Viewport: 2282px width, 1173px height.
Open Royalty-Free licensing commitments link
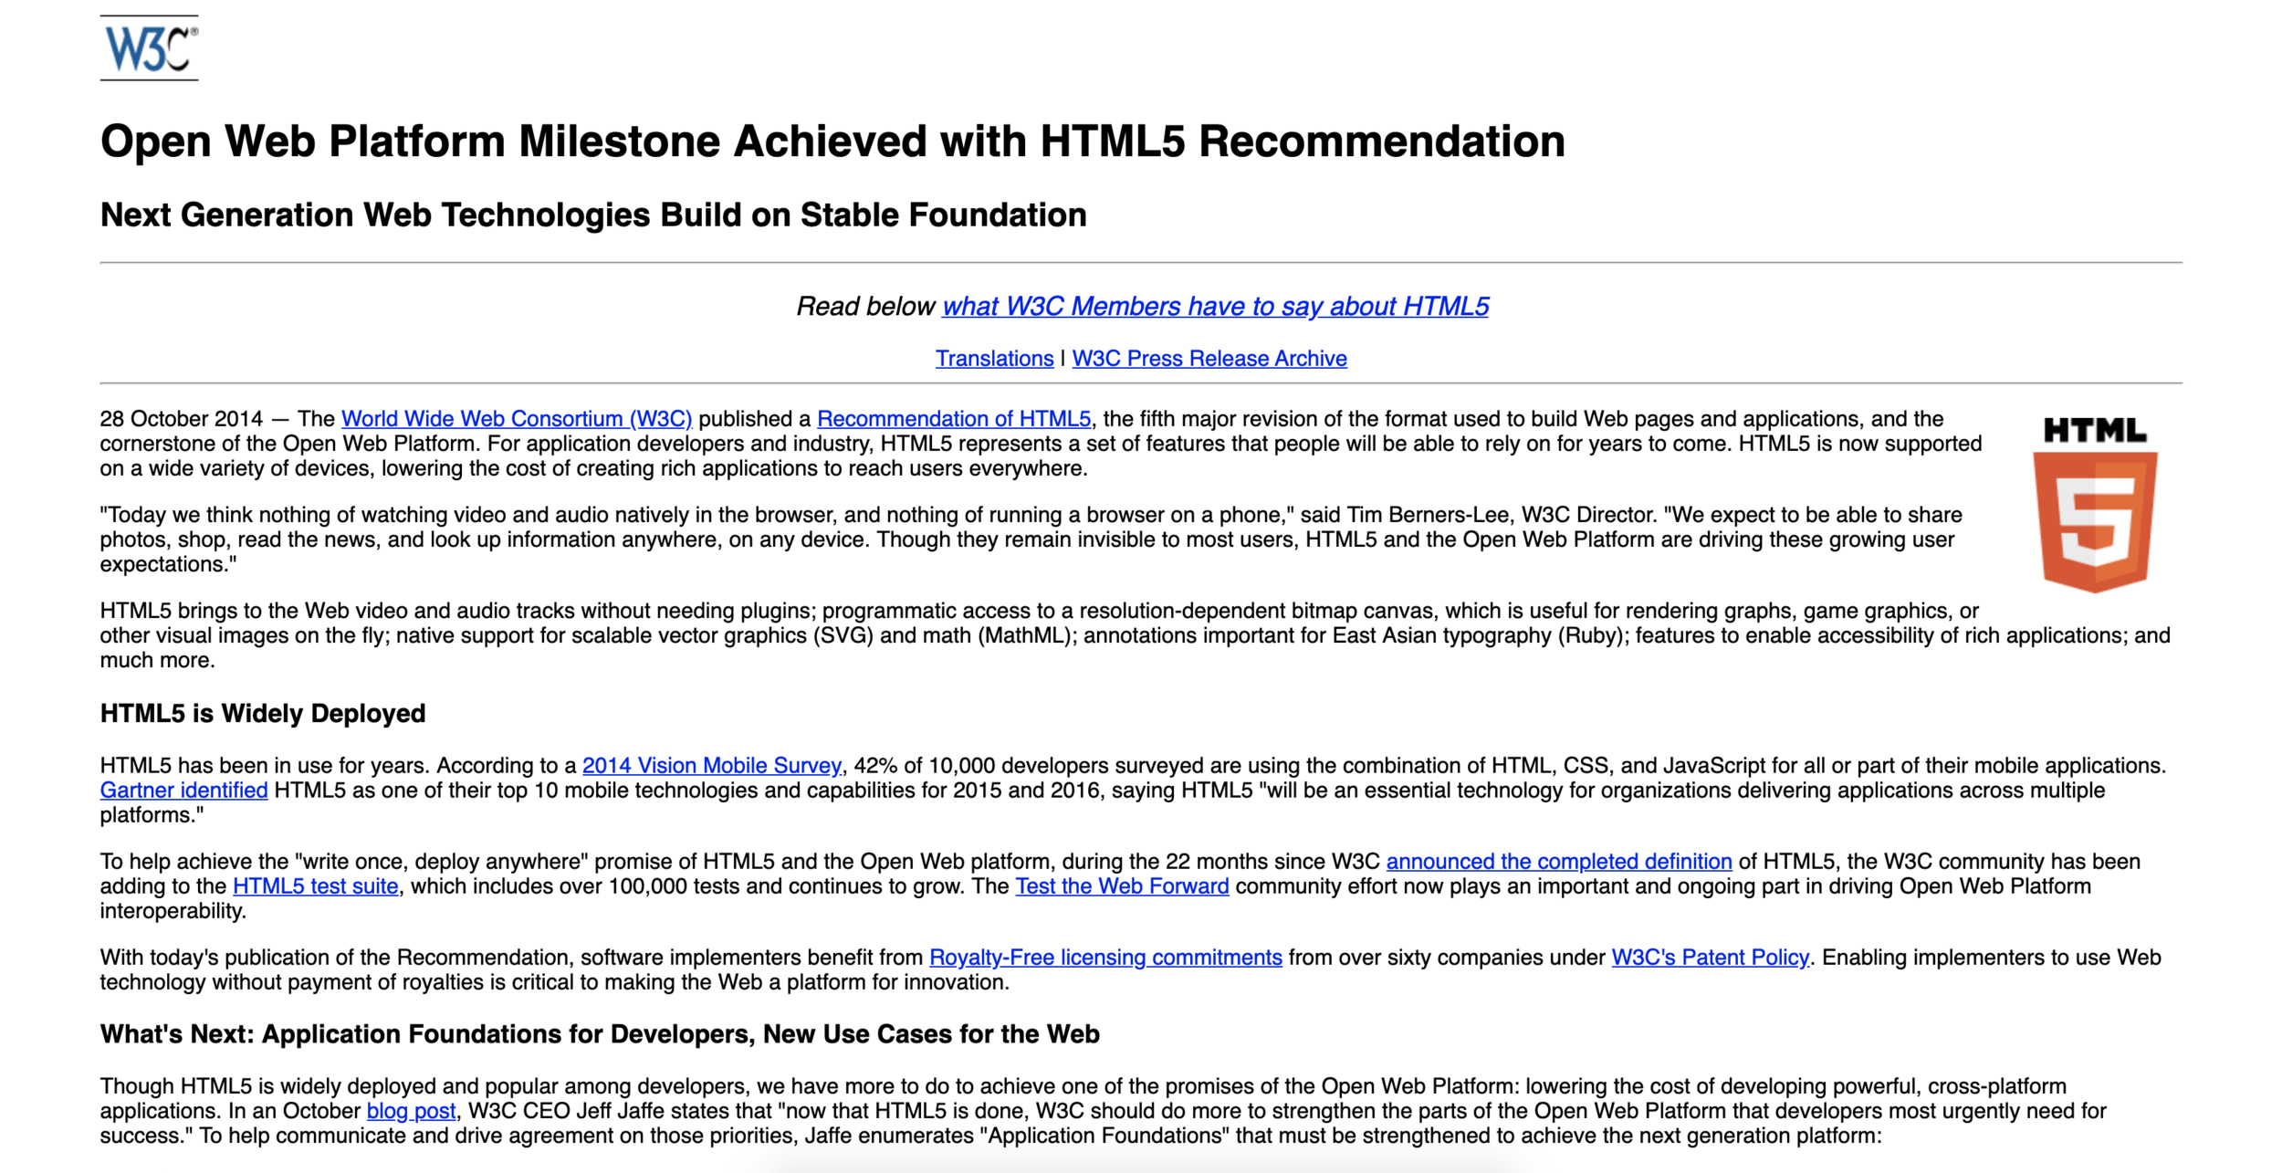(1105, 958)
